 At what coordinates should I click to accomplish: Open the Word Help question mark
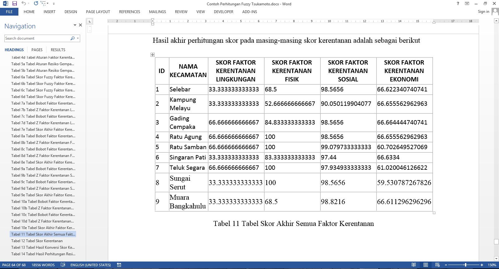(458, 3)
